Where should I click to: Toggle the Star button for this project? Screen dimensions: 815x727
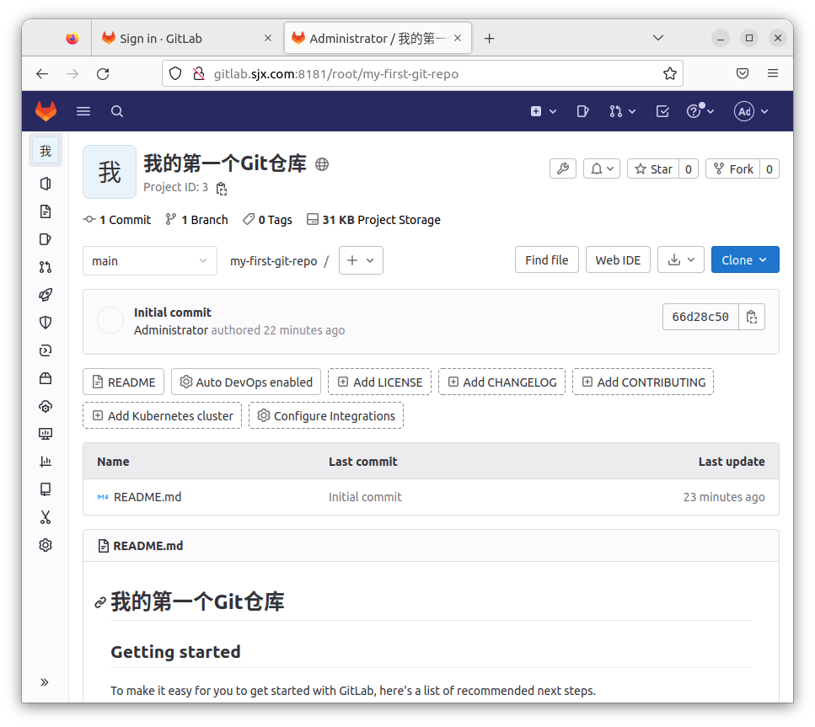click(x=653, y=168)
